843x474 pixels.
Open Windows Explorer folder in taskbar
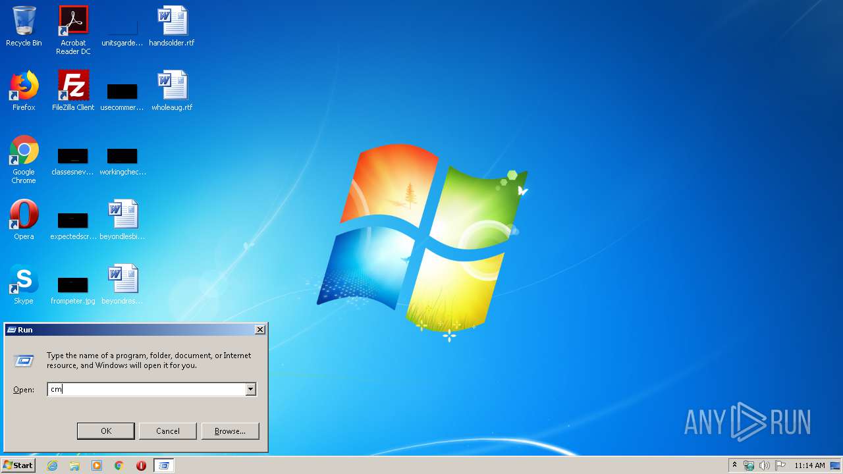[x=74, y=465]
